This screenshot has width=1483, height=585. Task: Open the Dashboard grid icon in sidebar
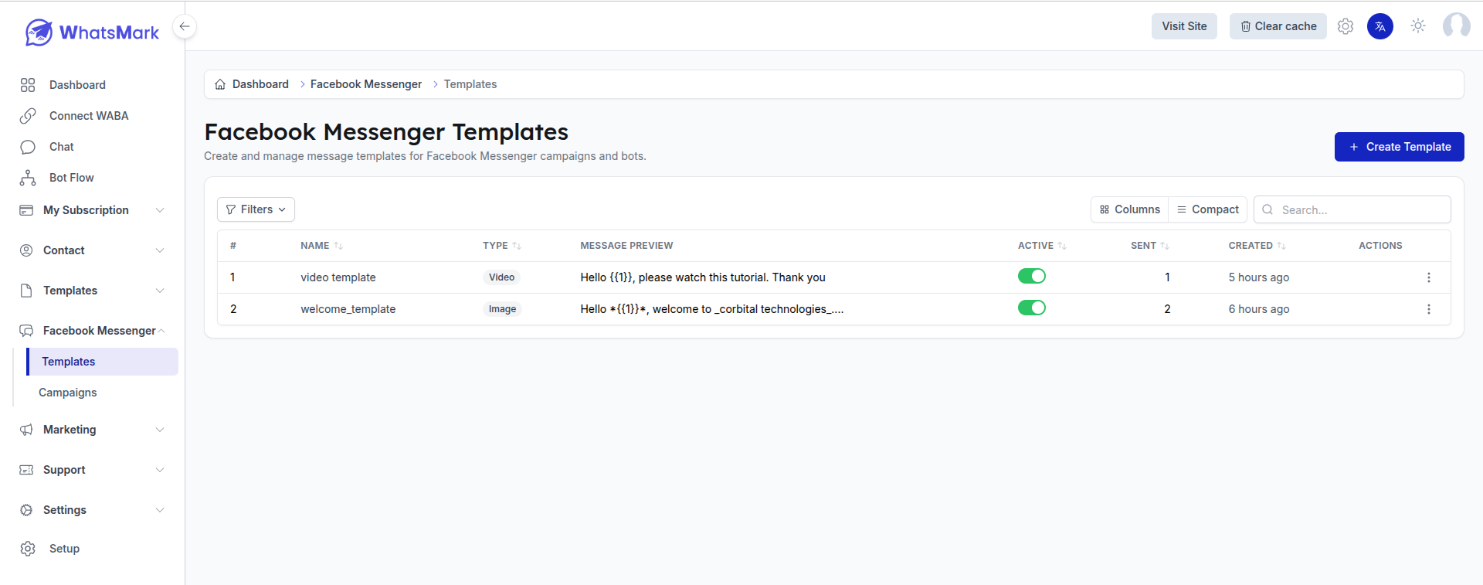pyautogui.click(x=28, y=85)
